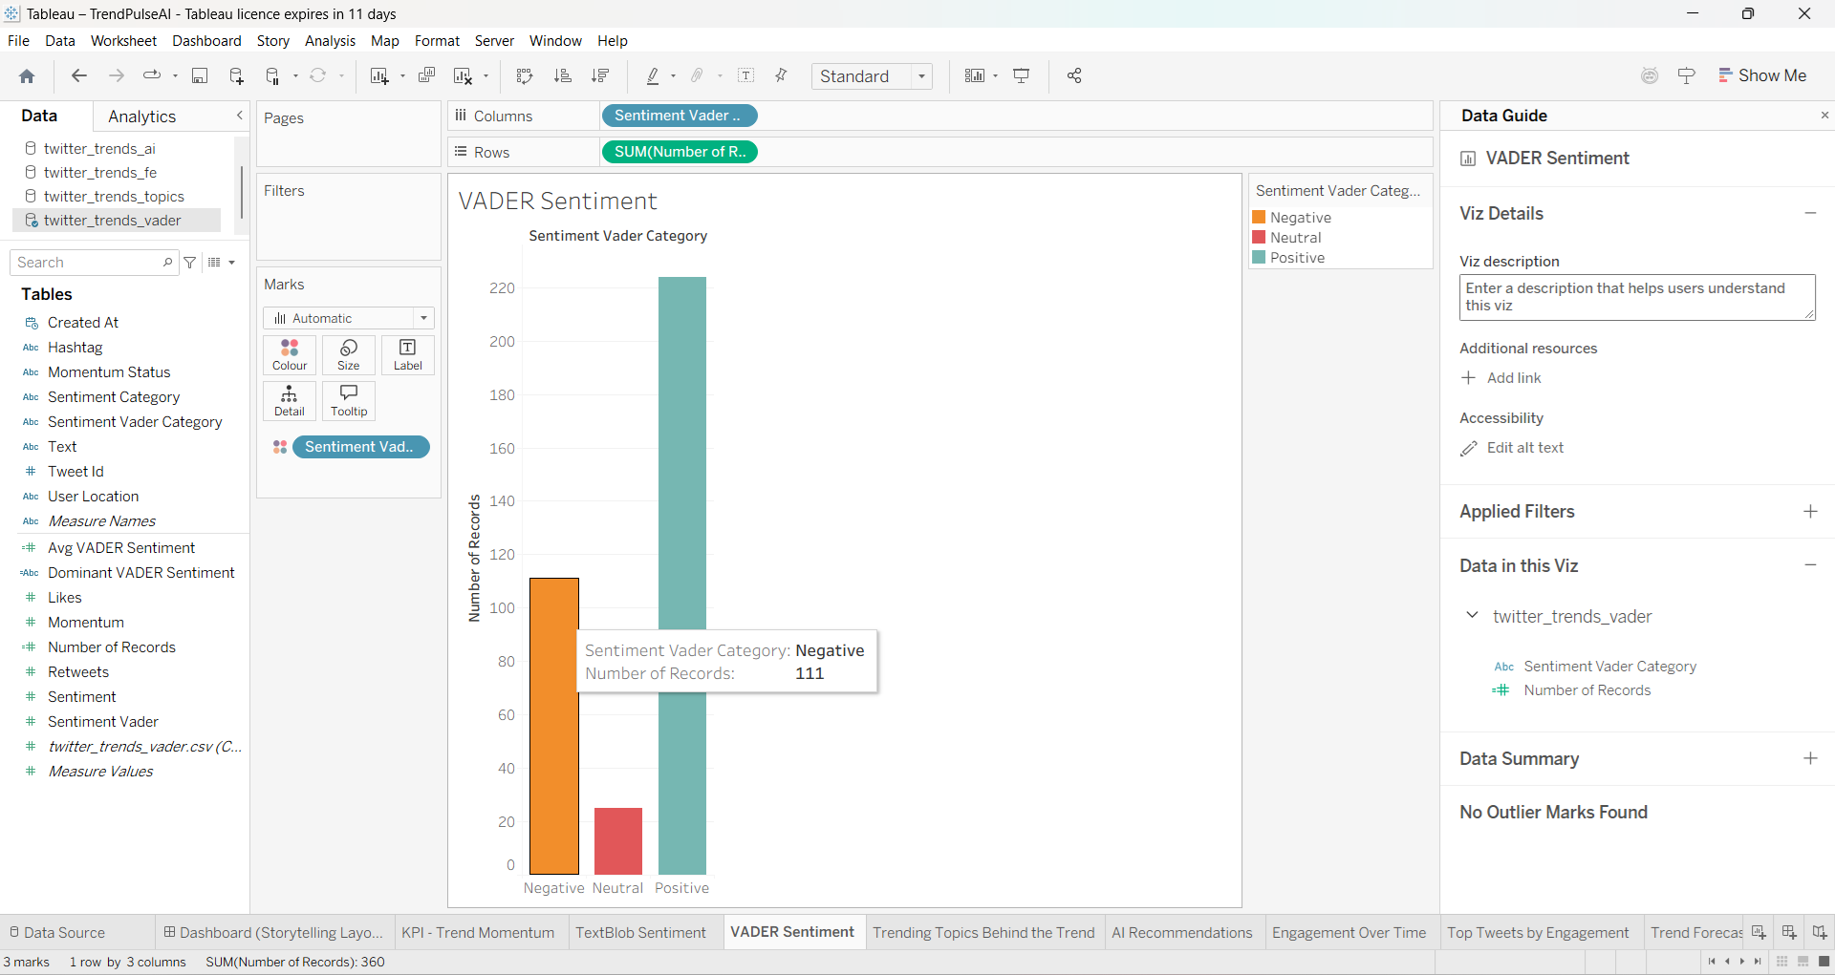Select twitter_trends_topics data source
Image resolution: width=1835 pixels, height=975 pixels.
click(x=114, y=197)
